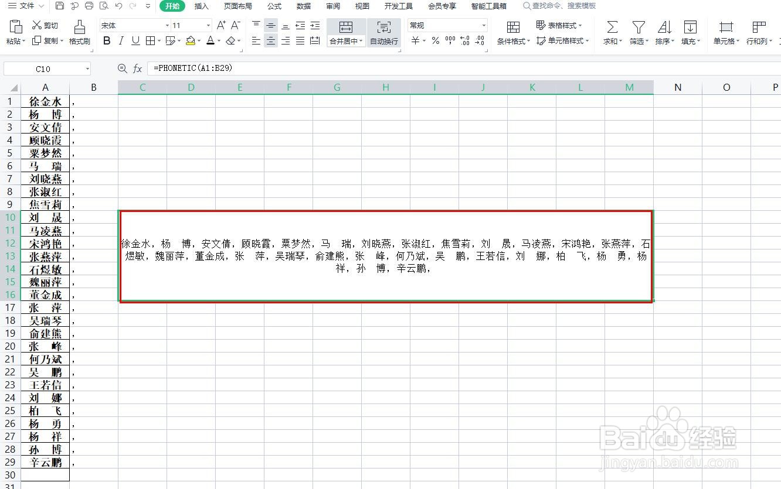Click the bottom vertical align icon
This screenshot has height=489, width=781.
point(286,25)
